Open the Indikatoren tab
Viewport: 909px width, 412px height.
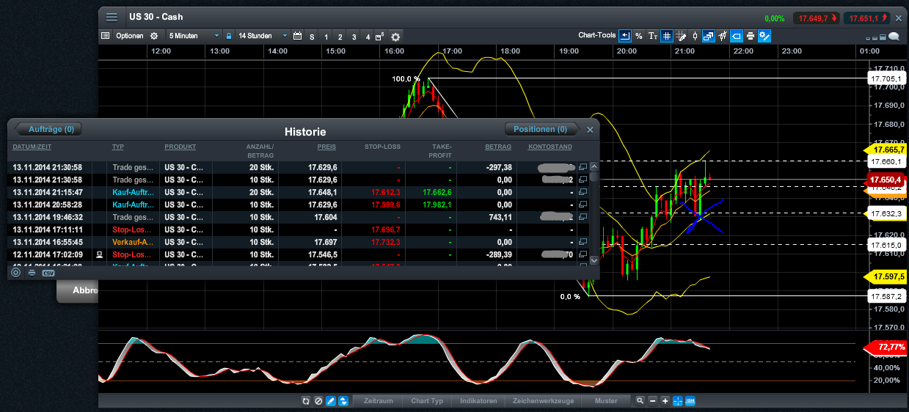click(x=478, y=401)
